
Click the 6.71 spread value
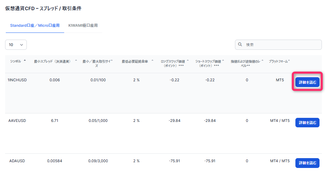[x=55, y=121]
